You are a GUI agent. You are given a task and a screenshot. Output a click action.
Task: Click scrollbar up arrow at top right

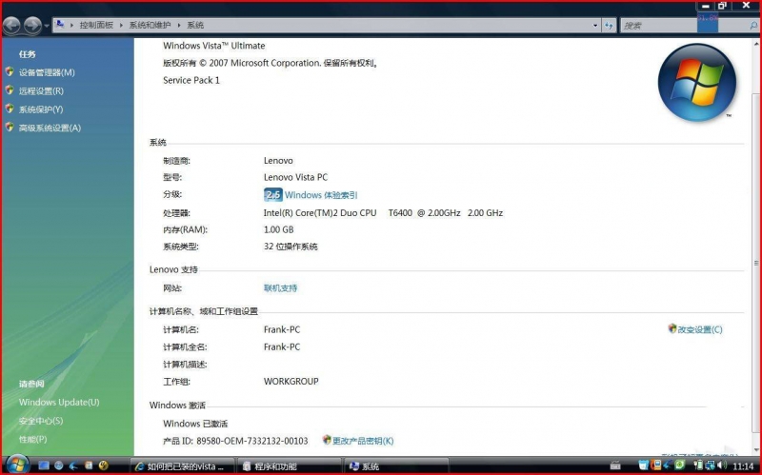coord(756,43)
